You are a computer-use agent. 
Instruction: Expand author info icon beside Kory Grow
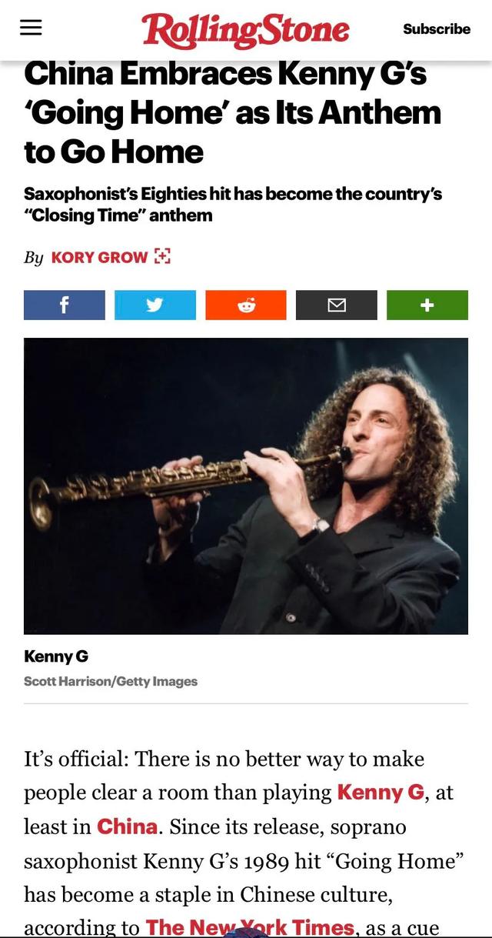(161, 256)
